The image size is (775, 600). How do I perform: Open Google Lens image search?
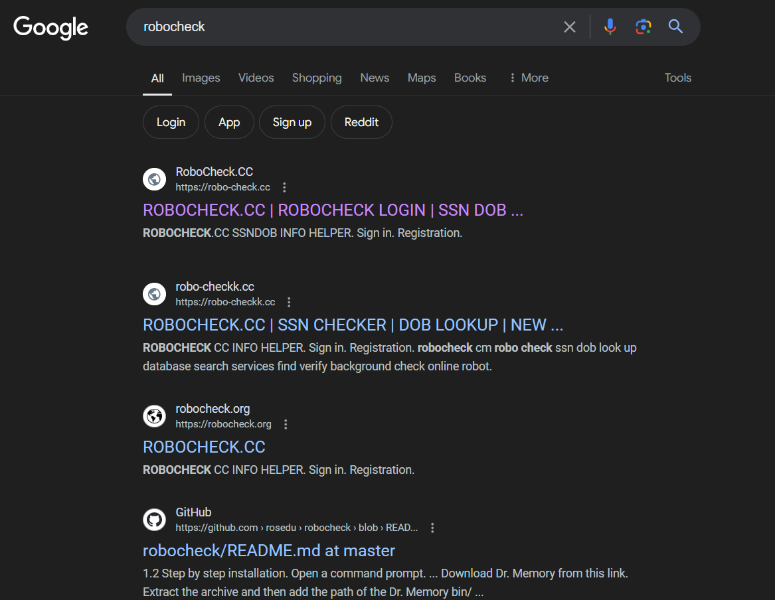pyautogui.click(x=643, y=27)
